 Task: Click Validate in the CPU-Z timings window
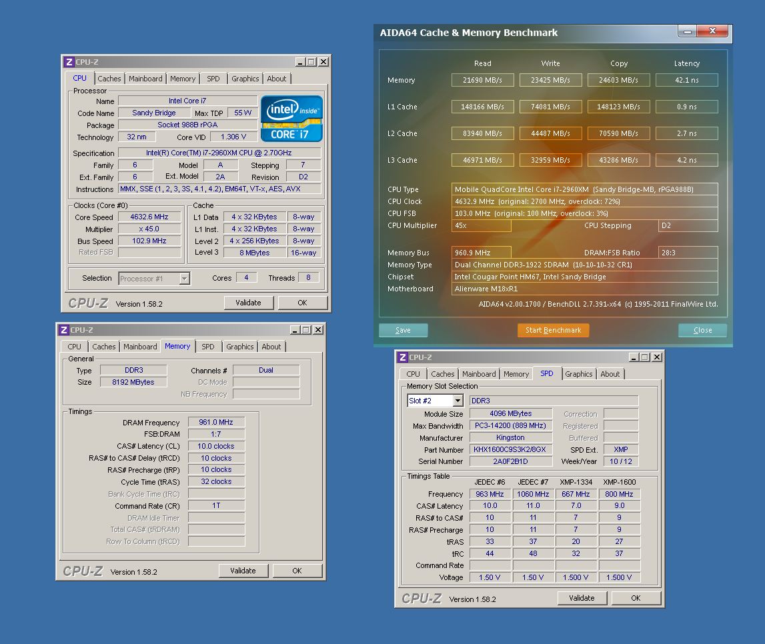[243, 571]
